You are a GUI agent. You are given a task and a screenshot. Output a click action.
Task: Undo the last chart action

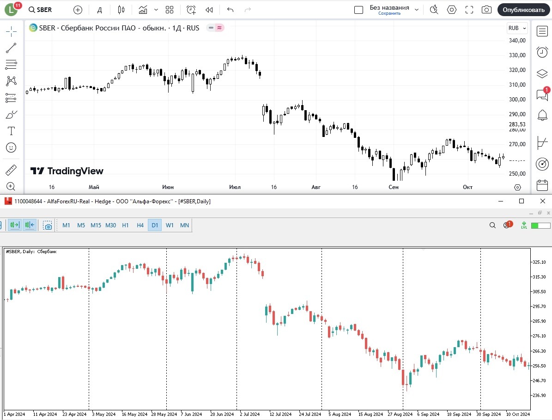pos(230,10)
